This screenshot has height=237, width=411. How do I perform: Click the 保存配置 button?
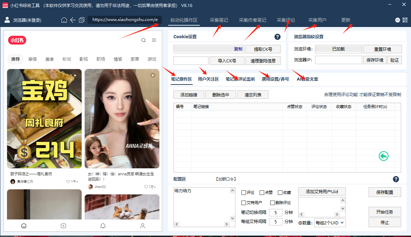pos(384,192)
